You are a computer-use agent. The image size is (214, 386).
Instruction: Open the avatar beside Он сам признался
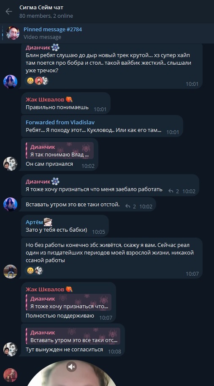[10, 164]
